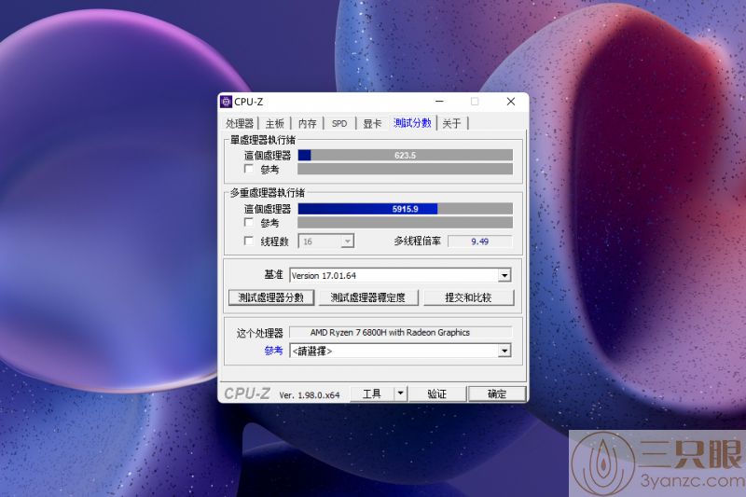Click the 多线程倍率 value 9.49

point(479,242)
